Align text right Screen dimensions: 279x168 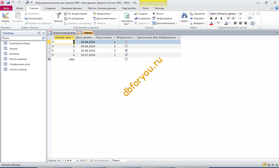click(245, 23)
